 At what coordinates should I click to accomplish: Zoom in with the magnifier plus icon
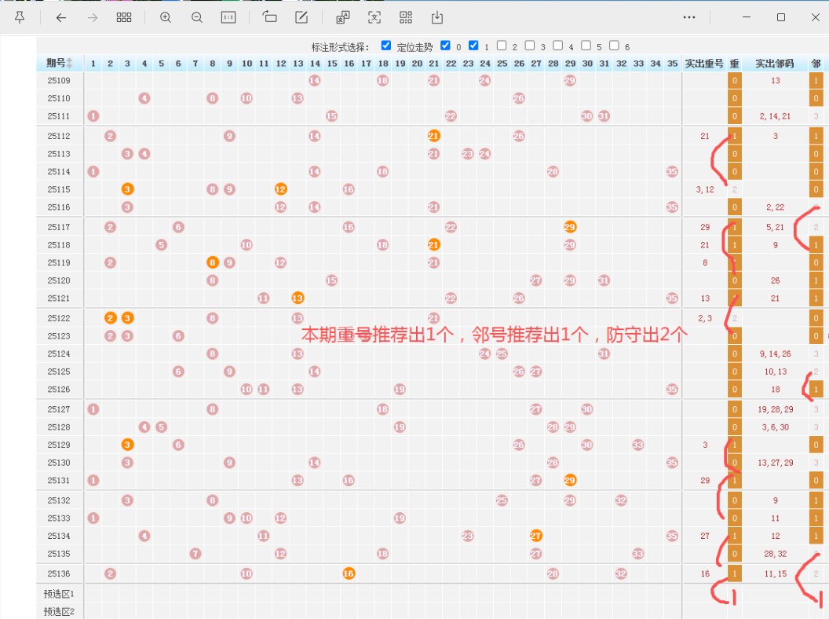(x=166, y=17)
